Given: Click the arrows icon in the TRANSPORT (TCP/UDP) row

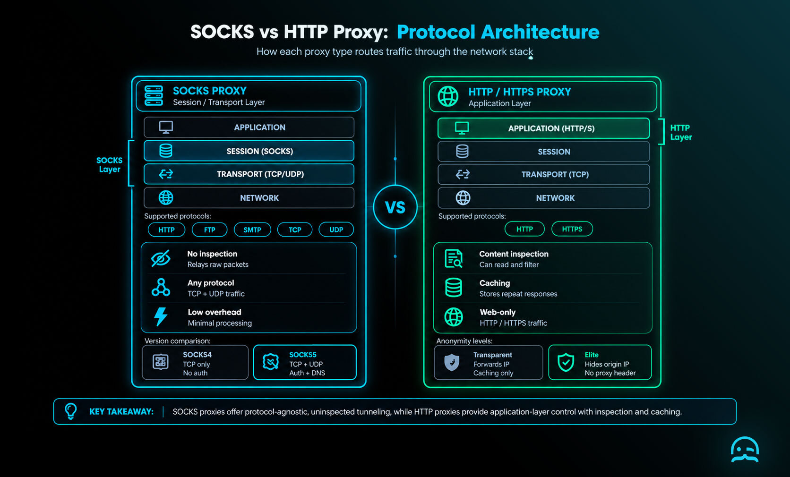Looking at the screenshot, I should [x=166, y=174].
